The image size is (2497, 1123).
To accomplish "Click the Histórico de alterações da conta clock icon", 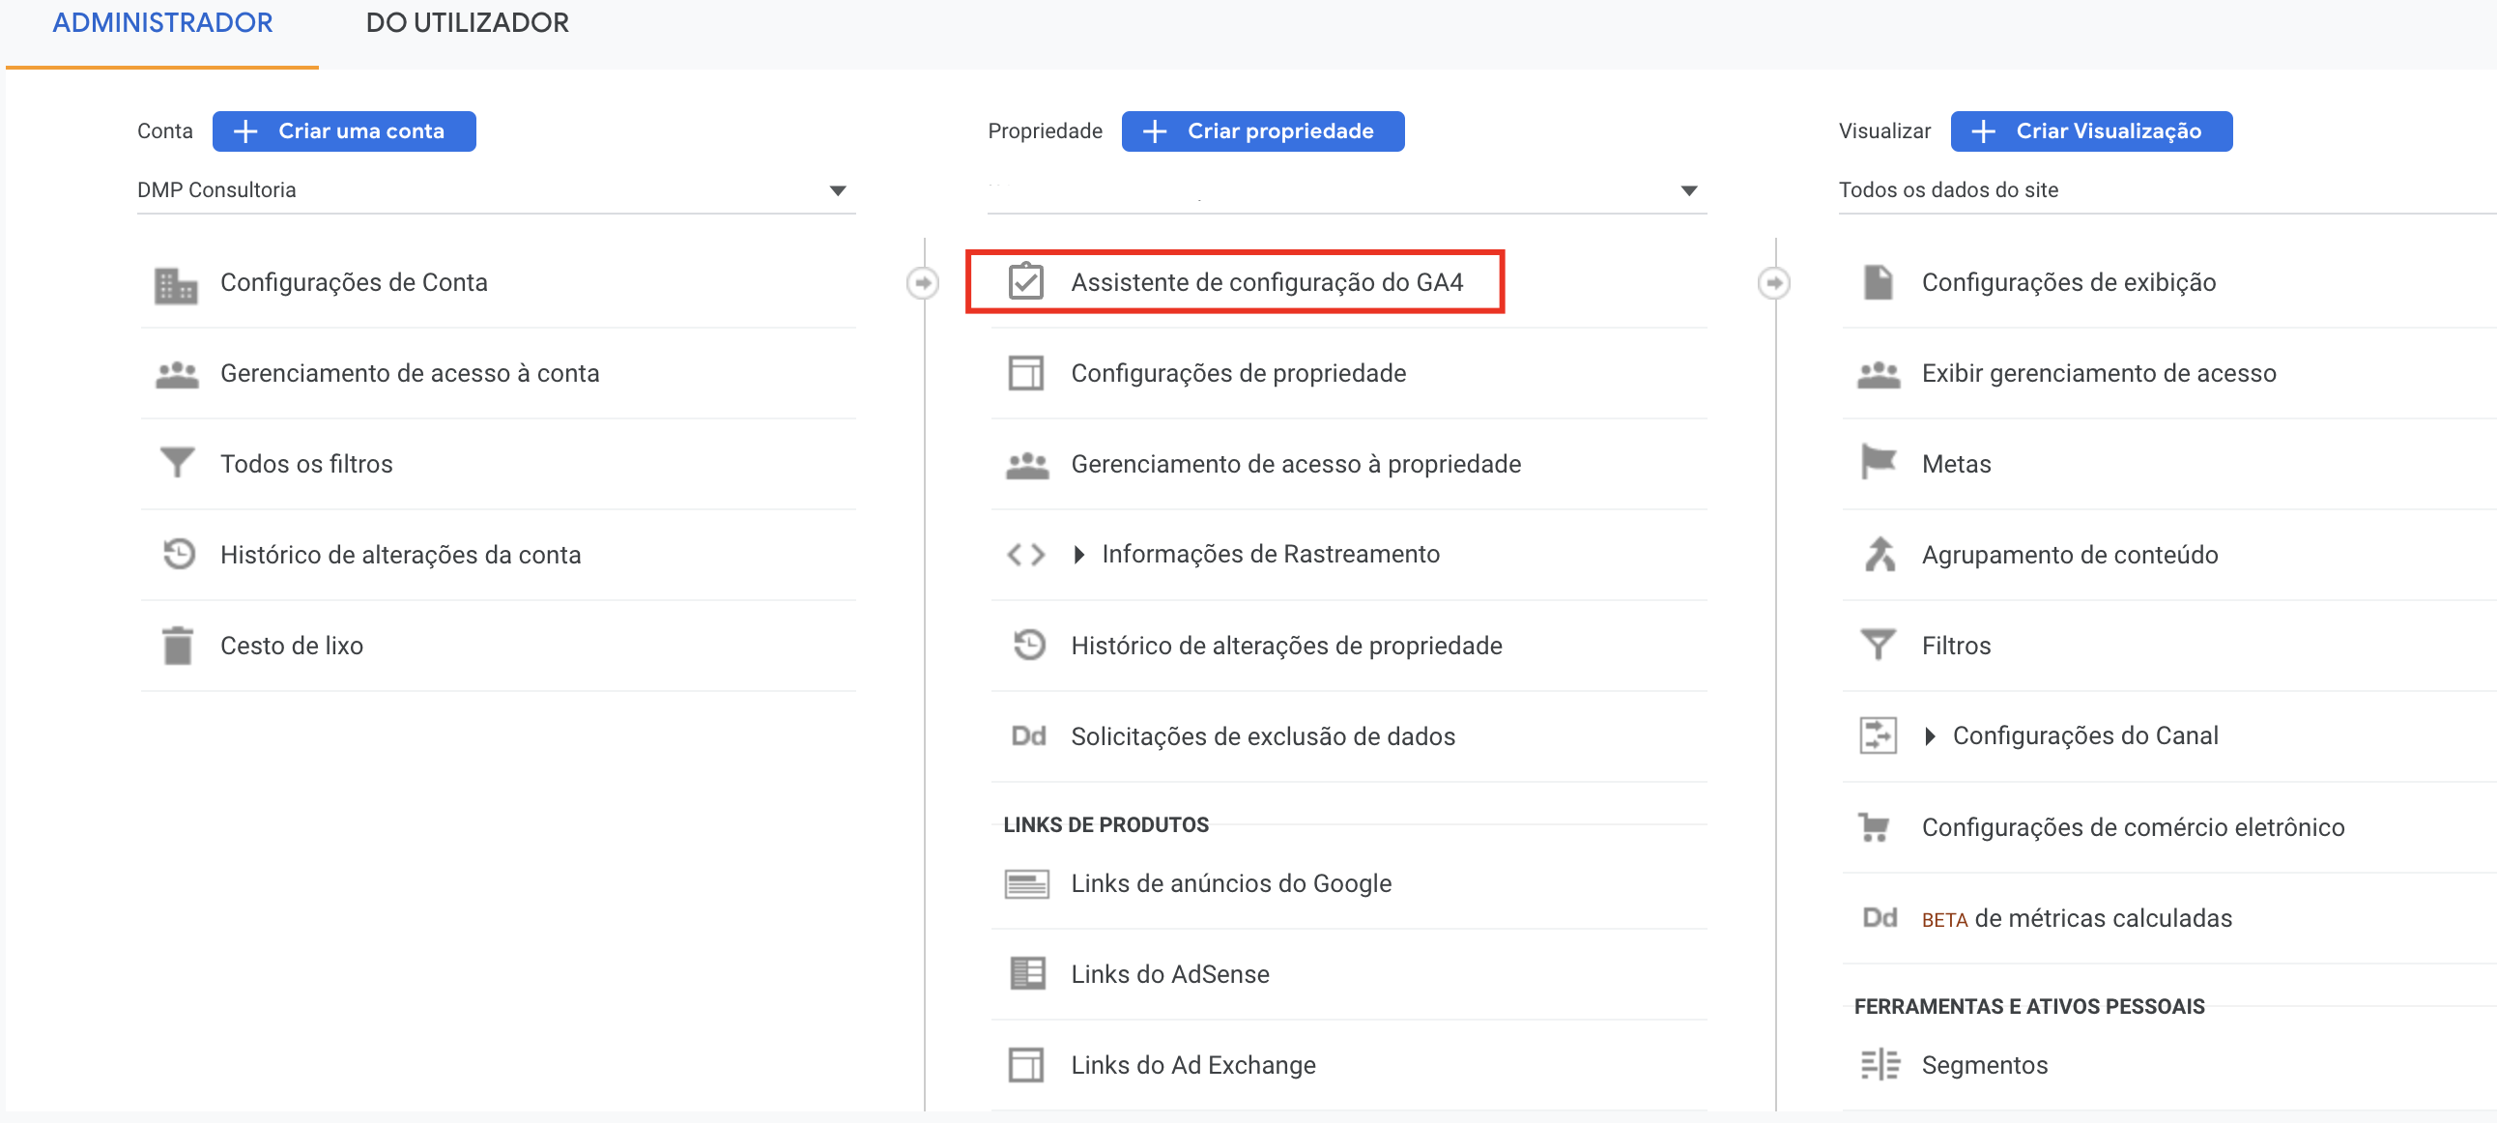I will pos(177,554).
